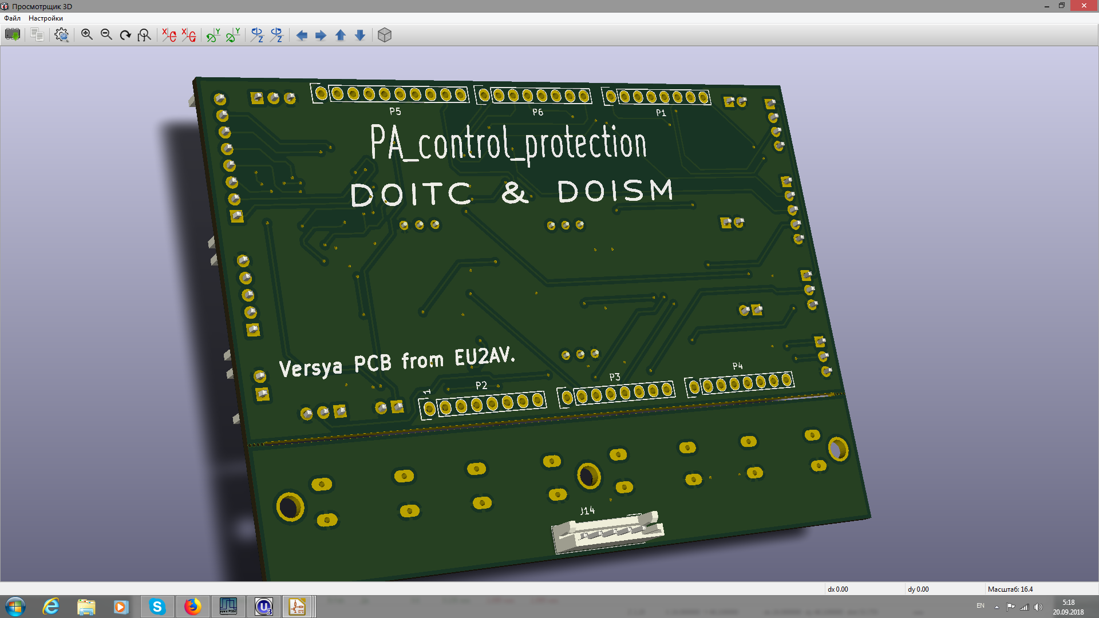Move board up with the arrow
This screenshot has height=618, width=1099.
341,35
